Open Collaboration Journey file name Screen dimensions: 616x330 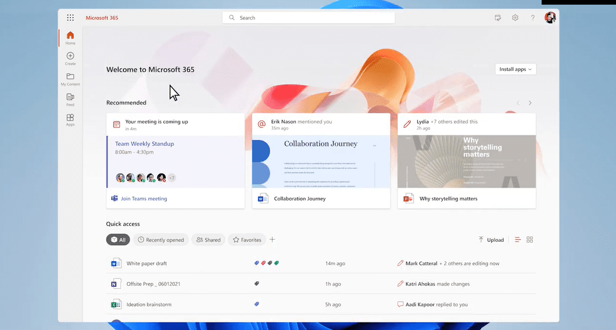pyautogui.click(x=300, y=199)
